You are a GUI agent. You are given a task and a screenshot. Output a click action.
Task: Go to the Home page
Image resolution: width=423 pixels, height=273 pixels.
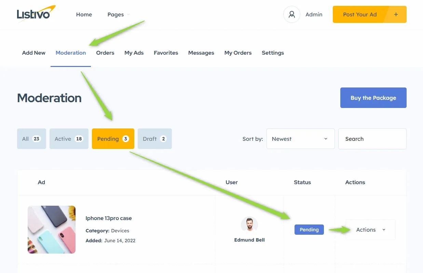tap(84, 14)
